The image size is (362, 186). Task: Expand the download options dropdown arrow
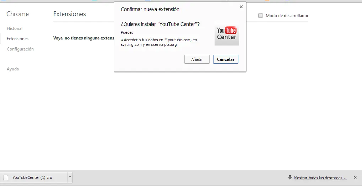tap(70, 178)
